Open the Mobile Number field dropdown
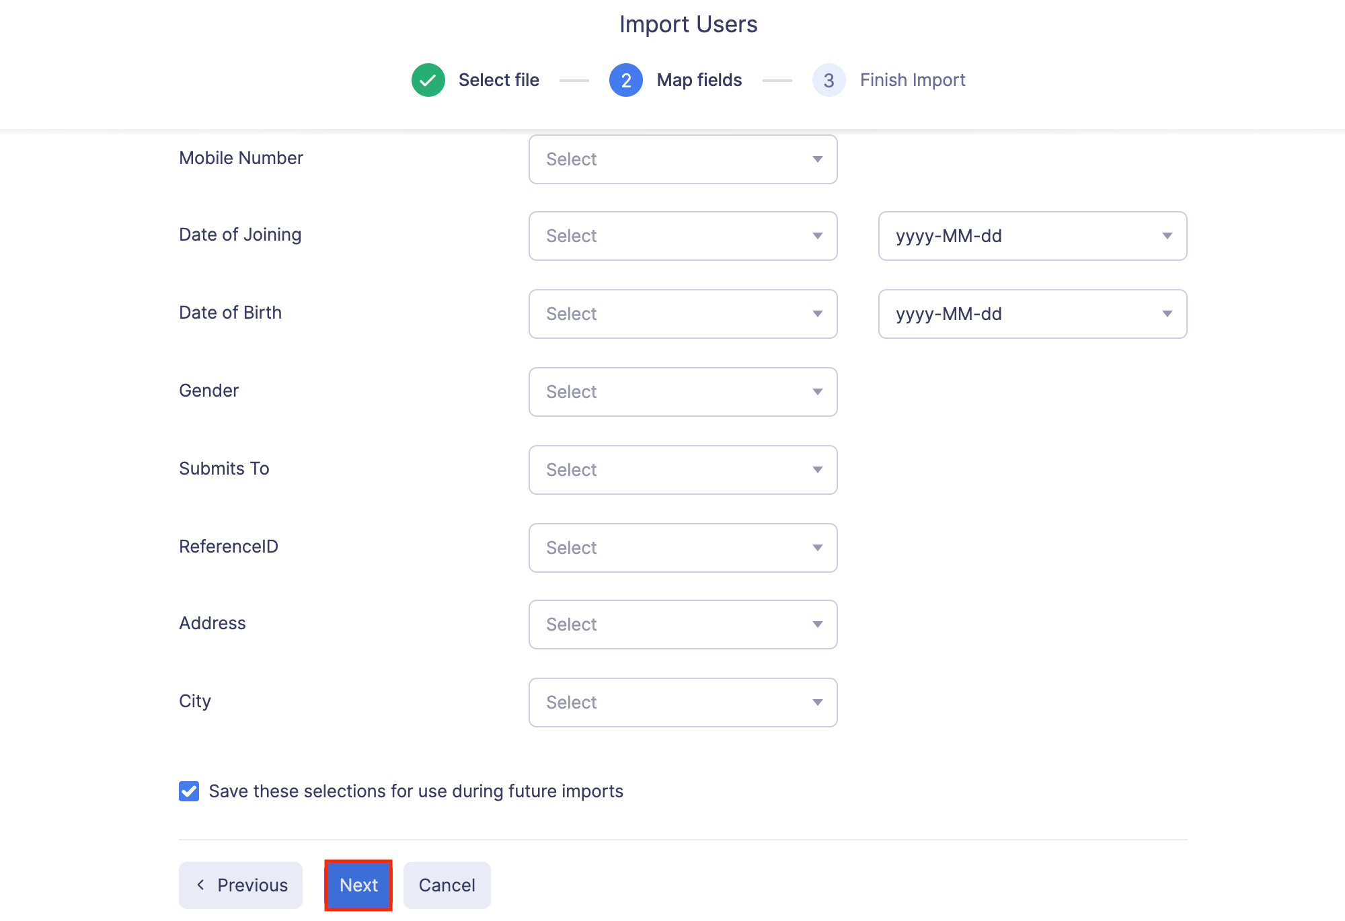Image resolution: width=1345 pixels, height=921 pixels. tap(683, 159)
